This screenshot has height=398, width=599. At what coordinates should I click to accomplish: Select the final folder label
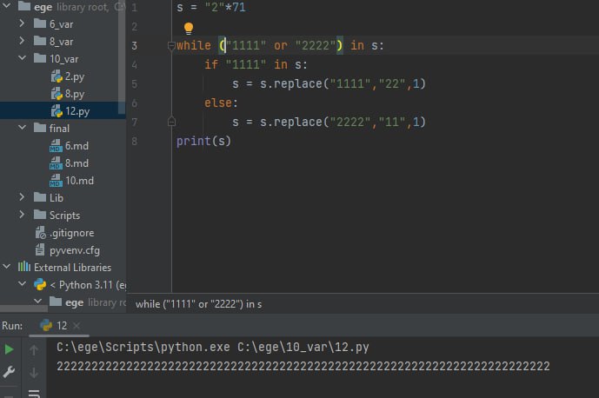point(59,129)
